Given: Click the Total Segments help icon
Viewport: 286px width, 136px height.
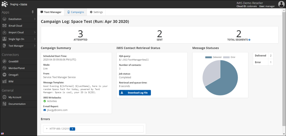Looking at the screenshot, I should pyautogui.click(x=249, y=40).
